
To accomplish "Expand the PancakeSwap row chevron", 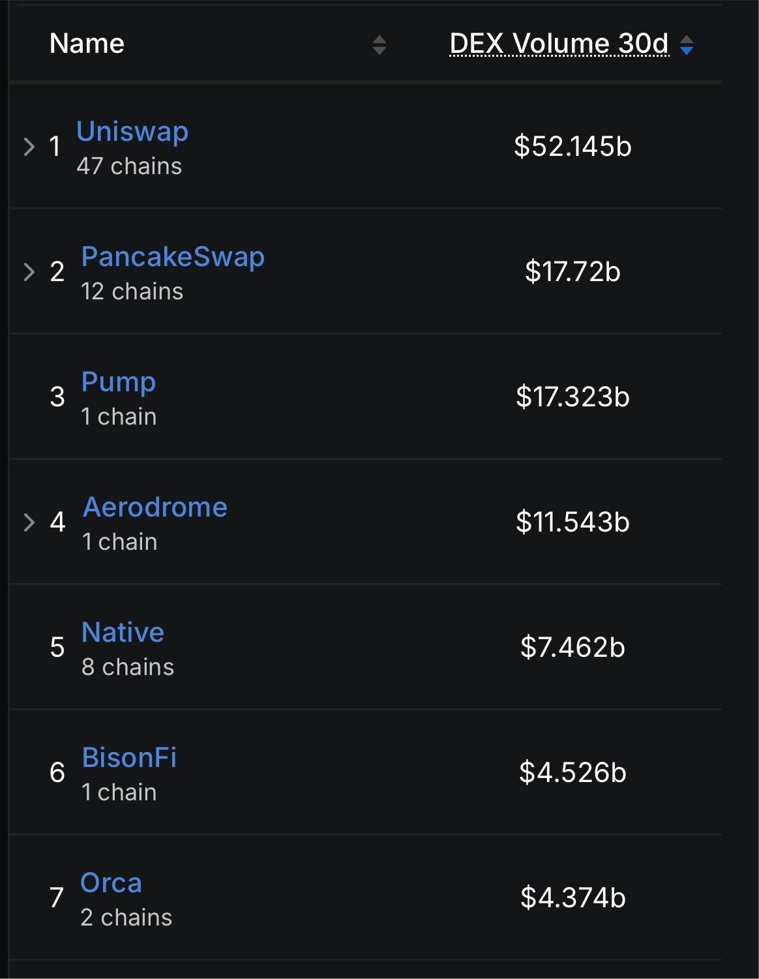I will pos(29,271).
